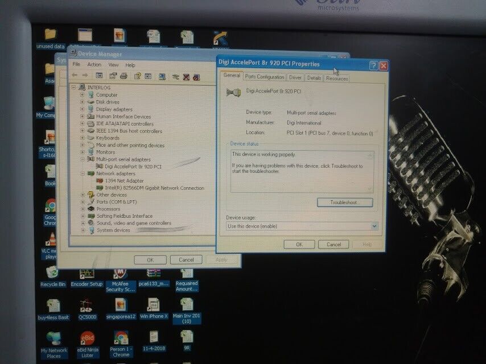Switch to the Details tab
The width and height of the screenshot is (486, 364).
314,78
